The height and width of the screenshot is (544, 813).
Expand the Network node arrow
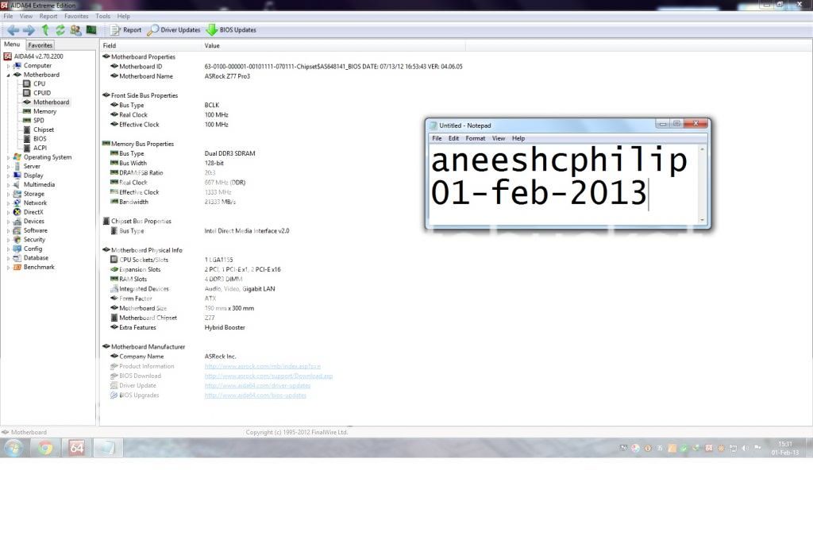point(8,203)
